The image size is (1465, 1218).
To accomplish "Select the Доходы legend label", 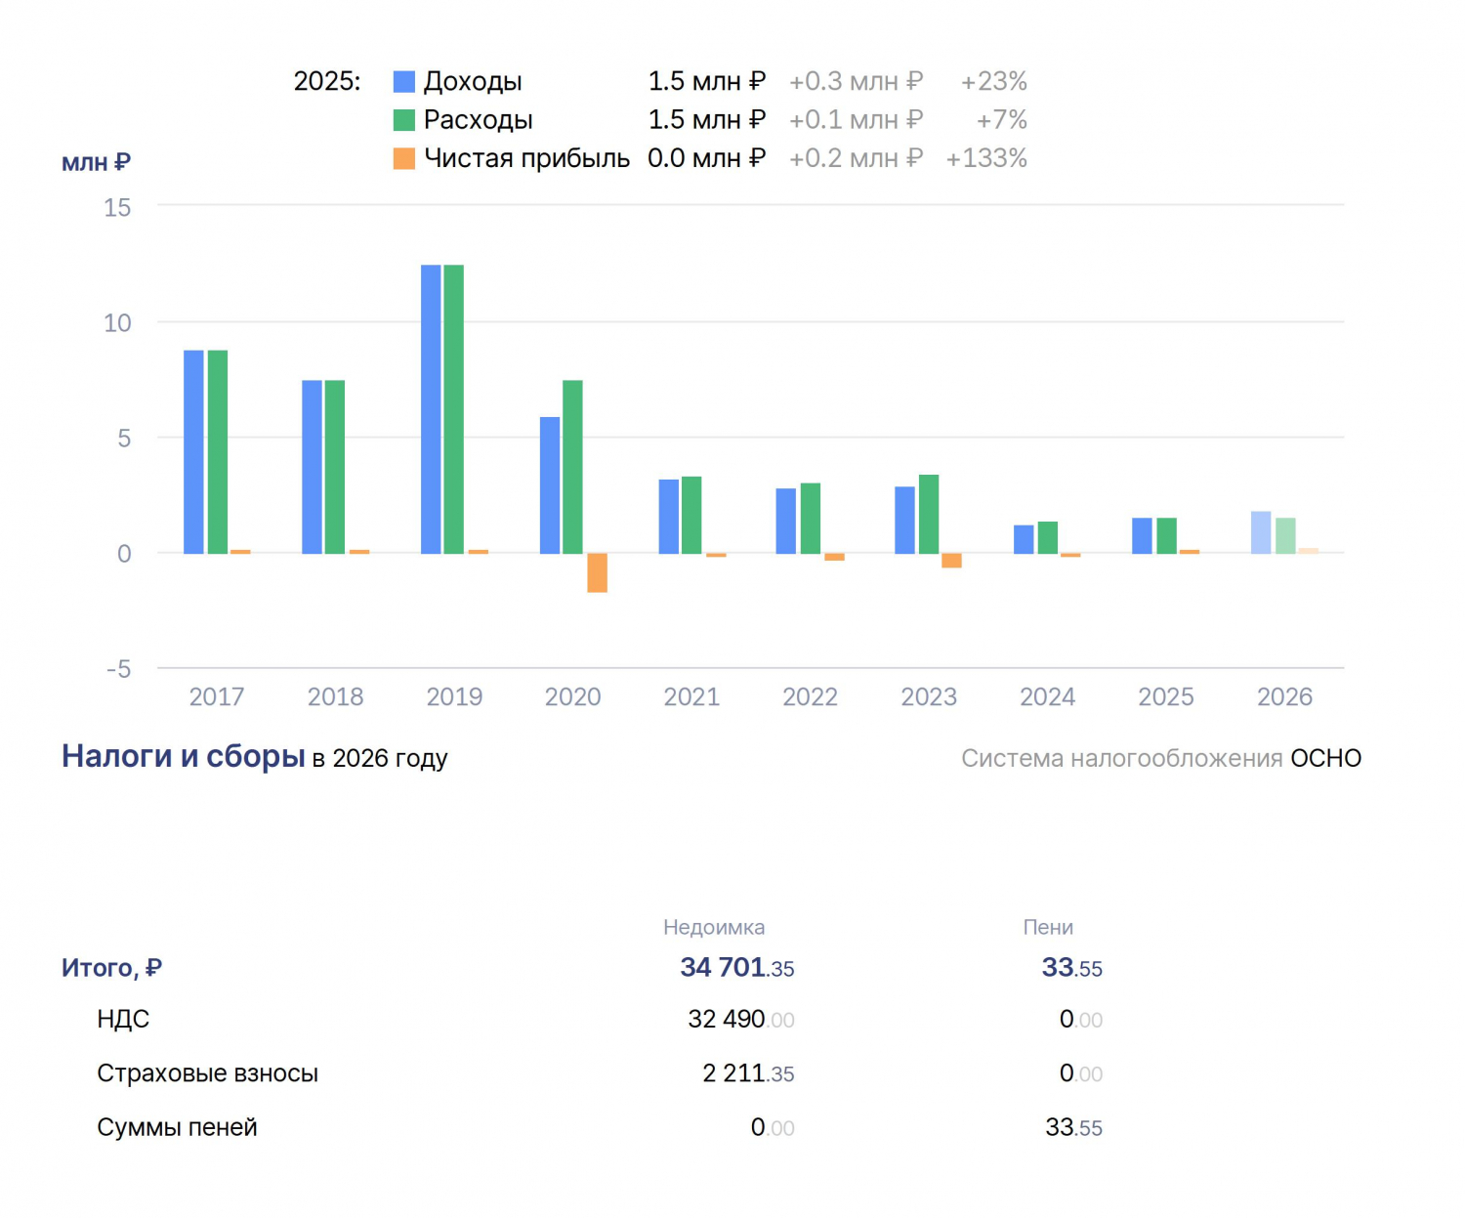I will (473, 81).
